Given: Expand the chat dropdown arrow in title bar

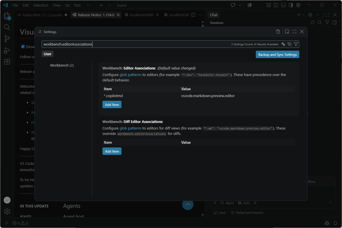Looking at the screenshot, I should coord(240,5).
